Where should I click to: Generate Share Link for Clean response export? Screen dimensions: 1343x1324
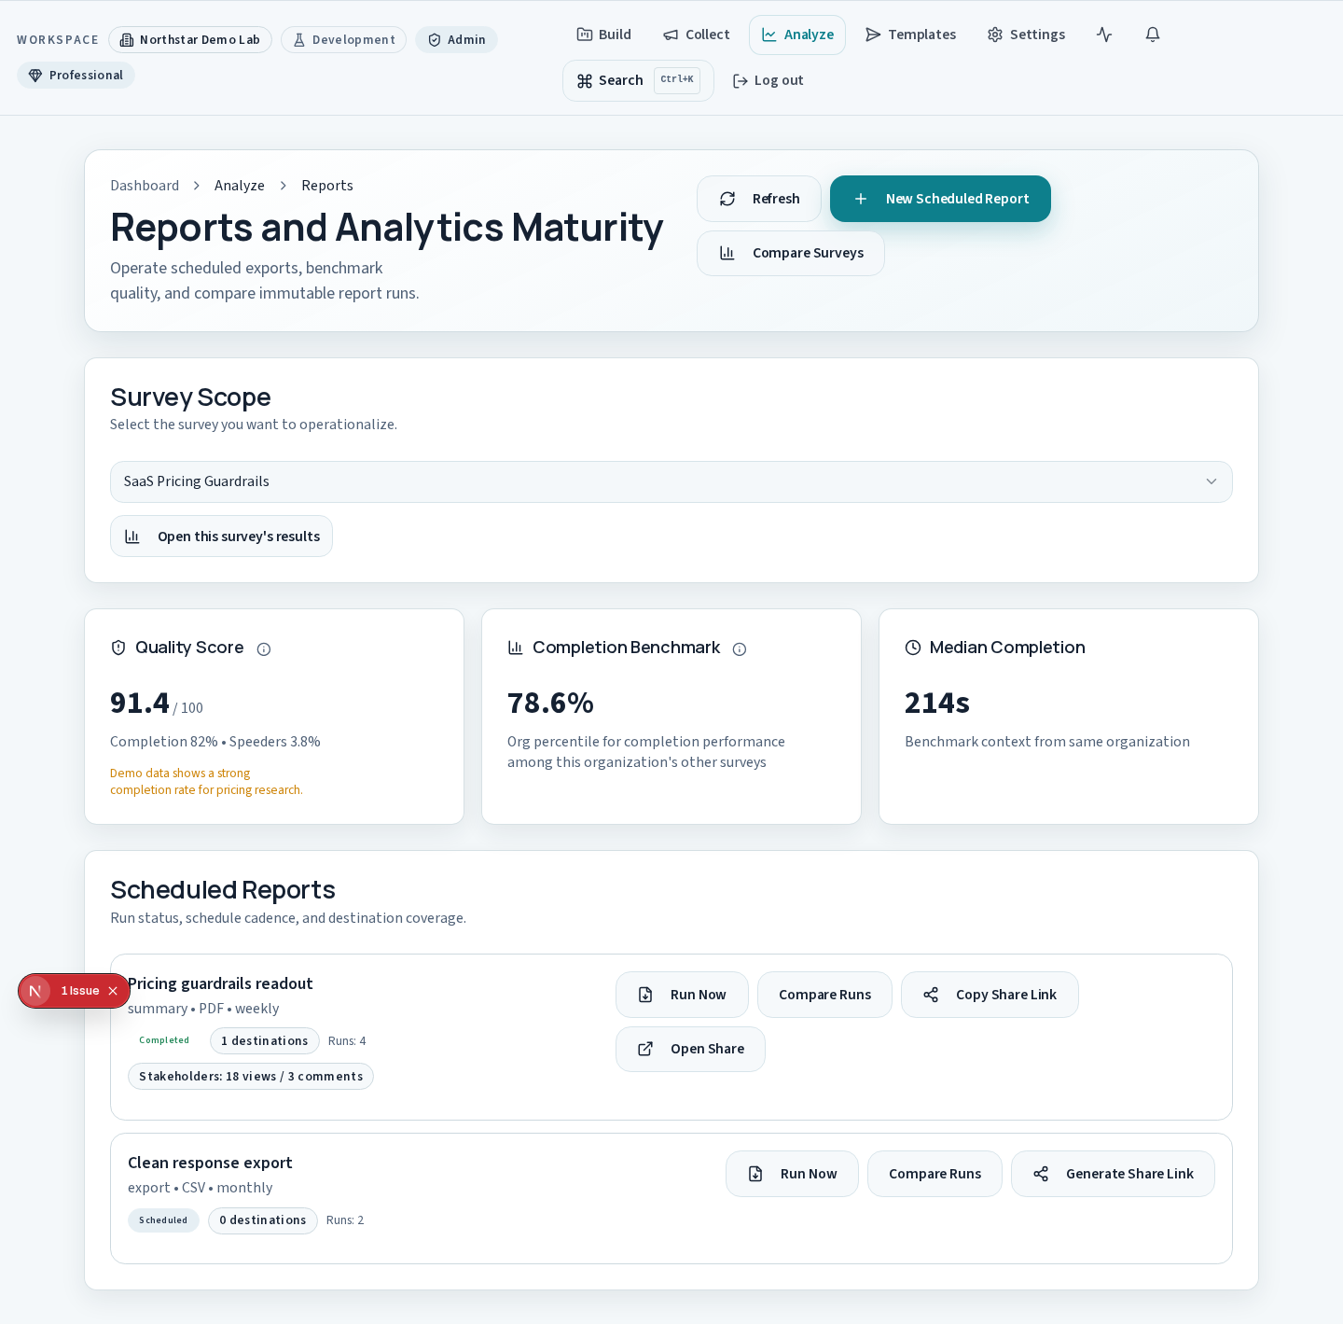coord(1113,1174)
